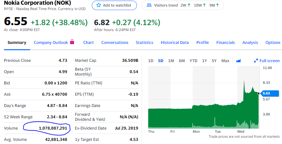Open the Company Outlook tab
This screenshot has height=144, width=282.
click(51, 42)
